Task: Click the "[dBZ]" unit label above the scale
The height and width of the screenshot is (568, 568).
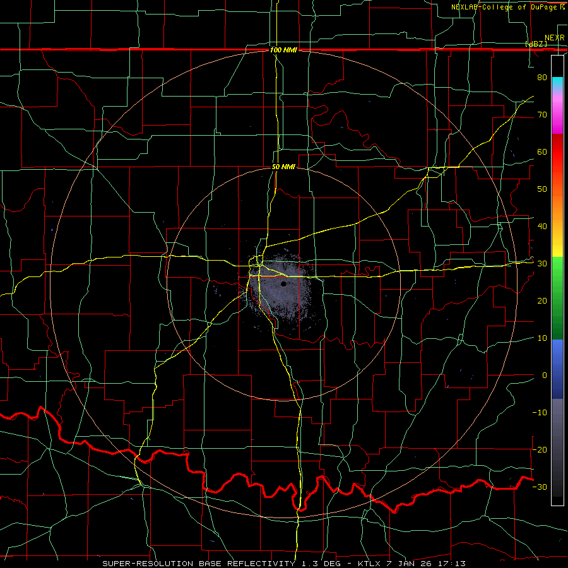Action: [536, 44]
